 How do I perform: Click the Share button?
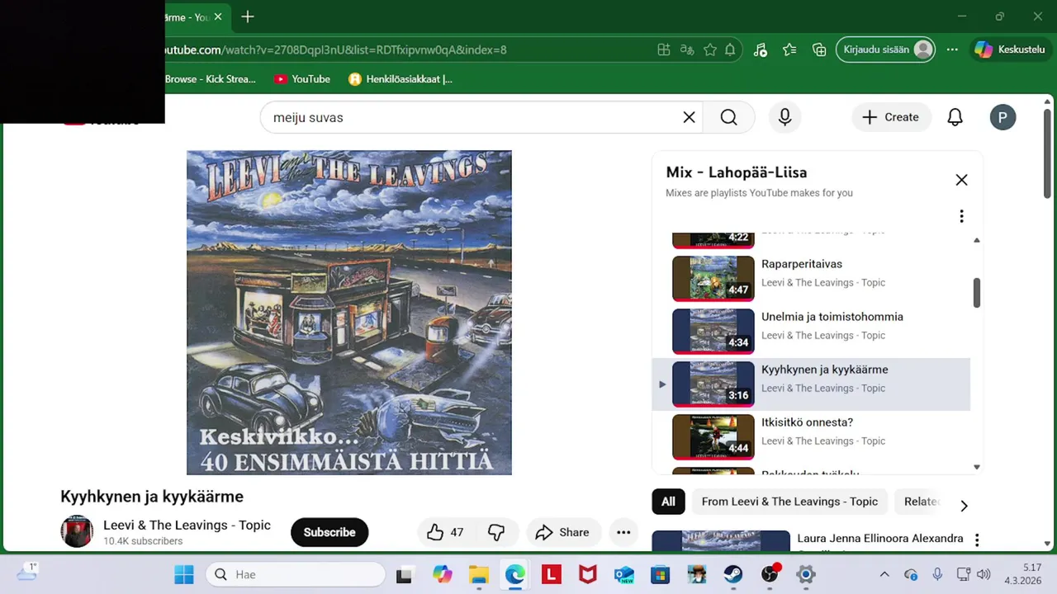click(x=562, y=532)
